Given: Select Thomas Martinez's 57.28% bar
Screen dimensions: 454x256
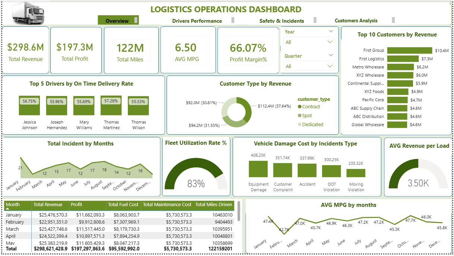Looking at the screenshot, I should point(111,105).
